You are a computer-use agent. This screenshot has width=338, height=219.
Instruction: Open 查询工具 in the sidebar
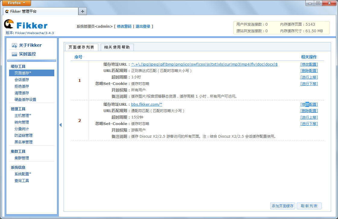(22, 181)
